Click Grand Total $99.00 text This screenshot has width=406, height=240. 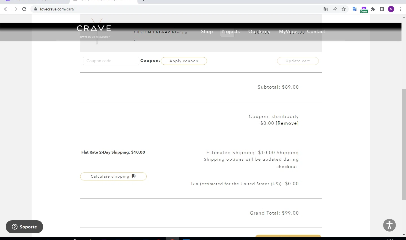click(x=274, y=213)
